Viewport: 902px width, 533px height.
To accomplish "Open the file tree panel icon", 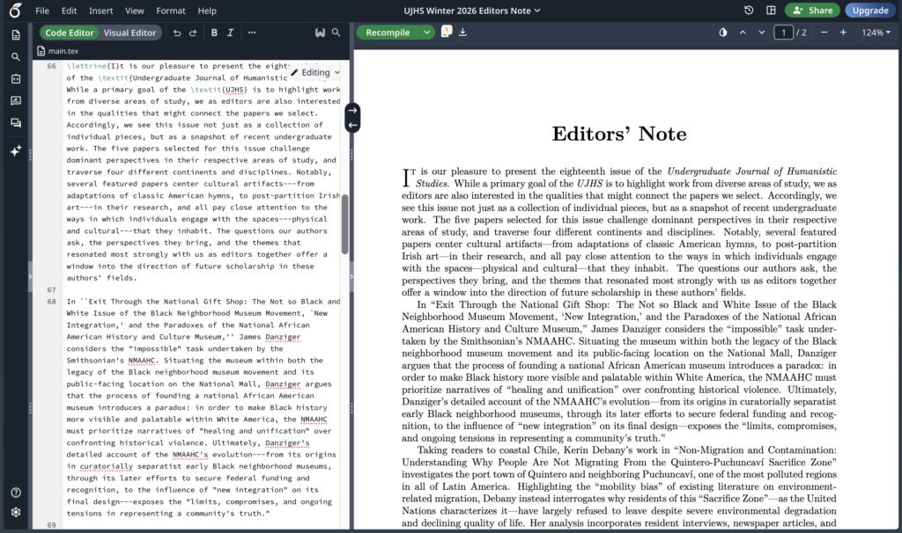I will pyautogui.click(x=16, y=35).
